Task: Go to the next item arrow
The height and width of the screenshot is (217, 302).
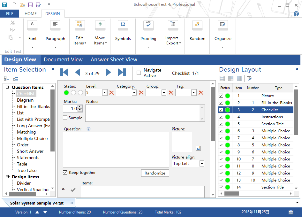Action: pyautogui.click(x=109, y=73)
